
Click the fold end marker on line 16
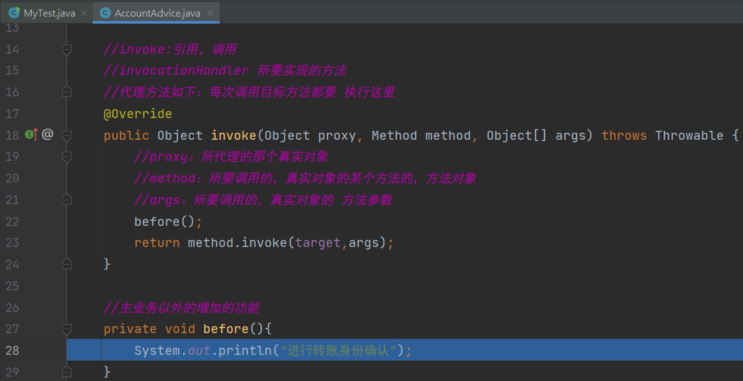coord(66,92)
